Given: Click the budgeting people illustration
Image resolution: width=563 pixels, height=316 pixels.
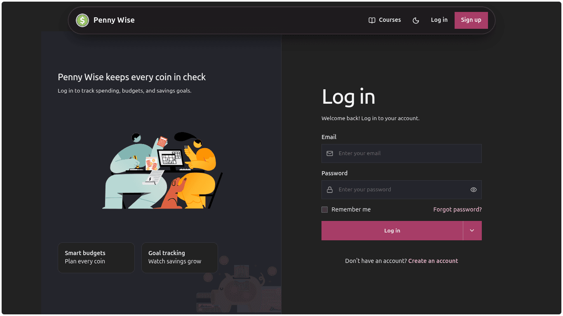Looking at the screenshot, I should coord(163,170).
